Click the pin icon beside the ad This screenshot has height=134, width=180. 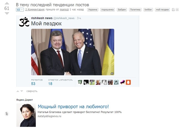(7, 114)
